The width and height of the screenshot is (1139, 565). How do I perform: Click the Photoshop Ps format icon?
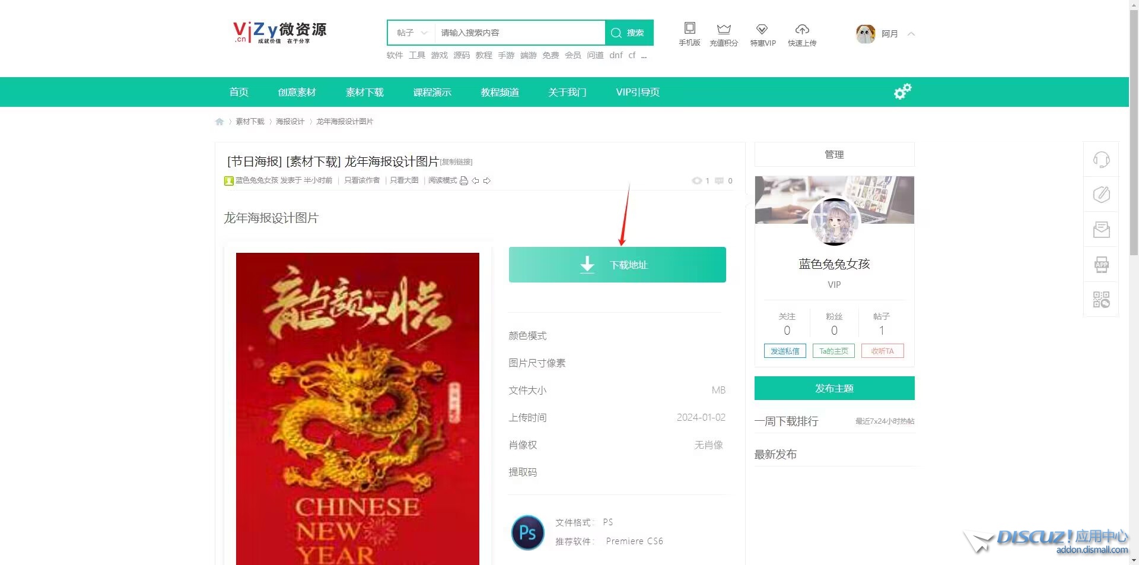[527, 532]
